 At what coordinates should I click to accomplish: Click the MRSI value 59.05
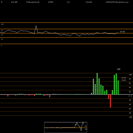tap(123, 80)
